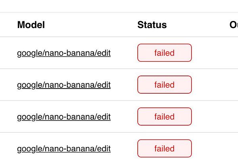Click gap between fourth link and failed badge
This screenshot has width=238, height=162.
tap(124, 149)
